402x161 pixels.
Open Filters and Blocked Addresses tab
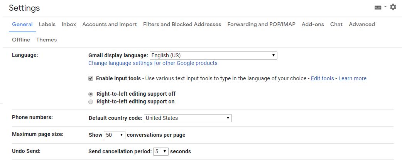tap(182, 24)
